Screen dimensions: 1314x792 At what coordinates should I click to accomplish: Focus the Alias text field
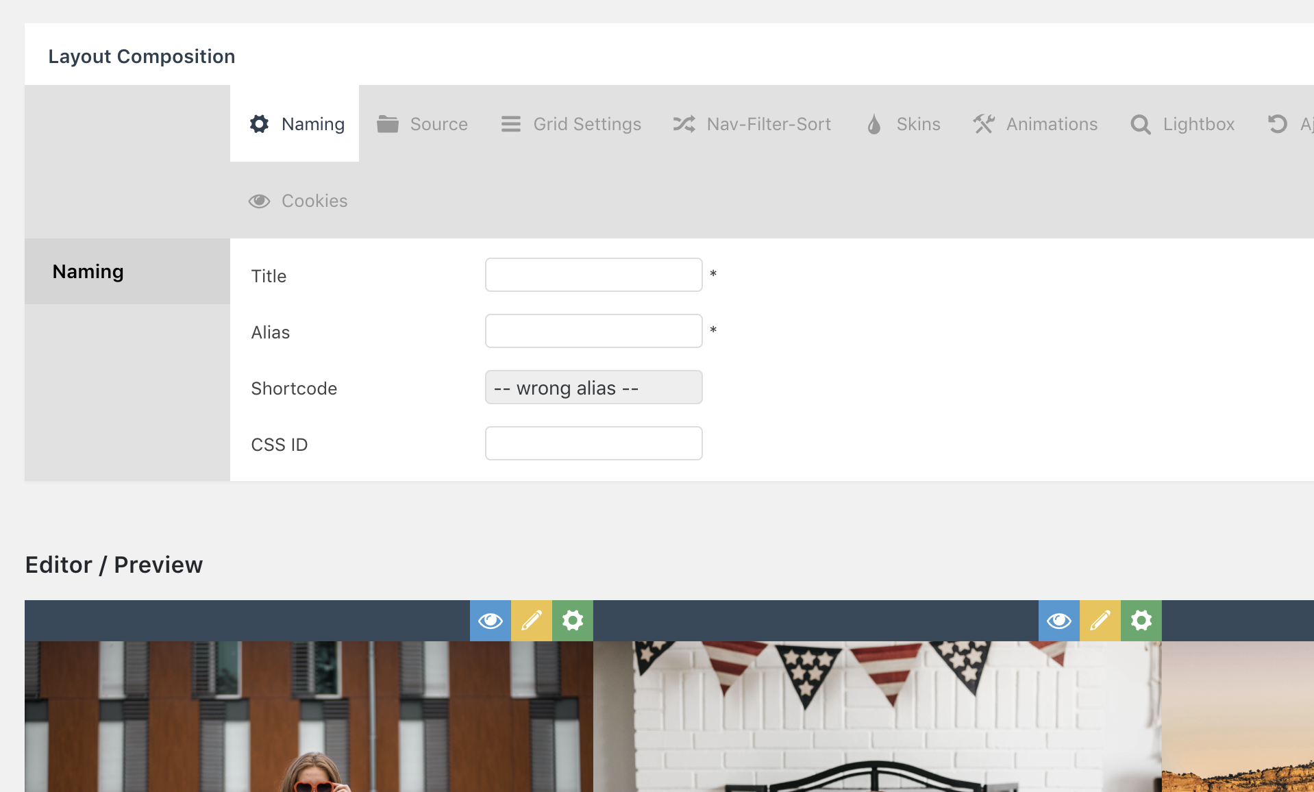[593, 331]
